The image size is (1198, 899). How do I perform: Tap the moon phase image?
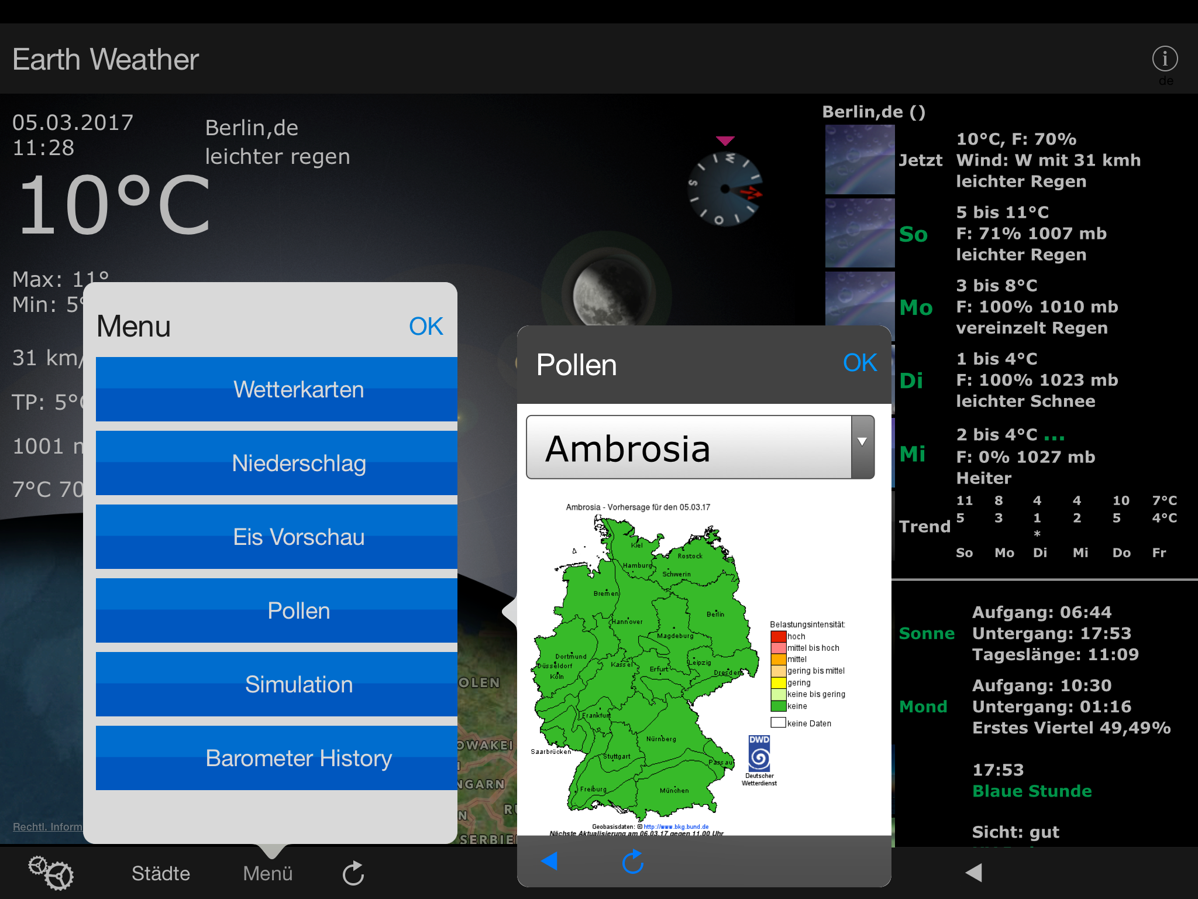pos(607,293)
